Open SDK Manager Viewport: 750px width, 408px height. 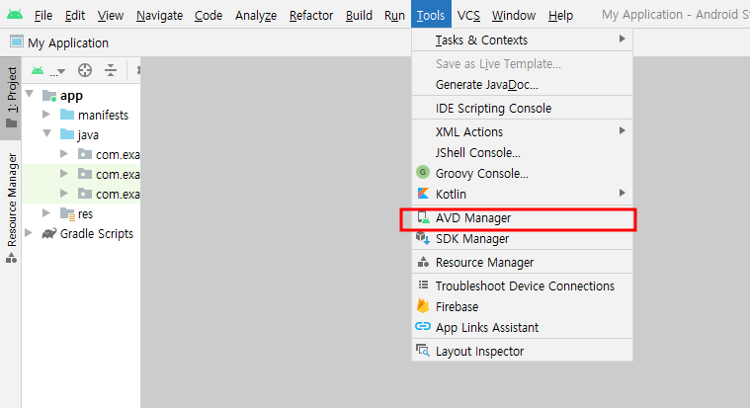pyautogui.click(x=522, y=239)
